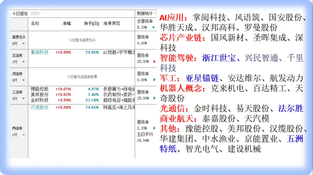Image resolution: width=313 pixels, height=175 pixels.
Task: Click the green arrow in 三连板 晋级率
Action: click(x=154, y=98)
